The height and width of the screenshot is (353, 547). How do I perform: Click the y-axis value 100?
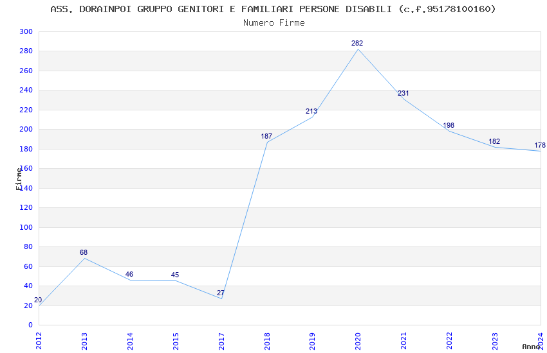(x=26, y=227)
